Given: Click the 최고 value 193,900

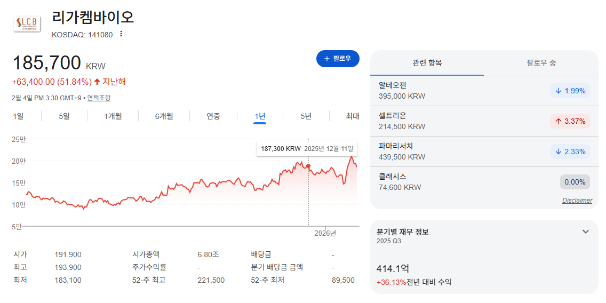Looking at the screenshot, I should [68, 267].
